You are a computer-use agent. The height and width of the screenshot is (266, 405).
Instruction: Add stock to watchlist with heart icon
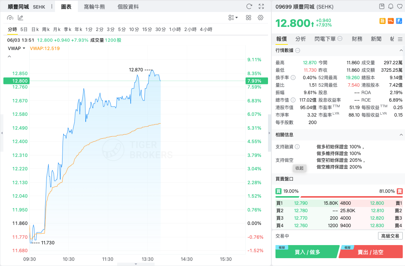point(400,6)
